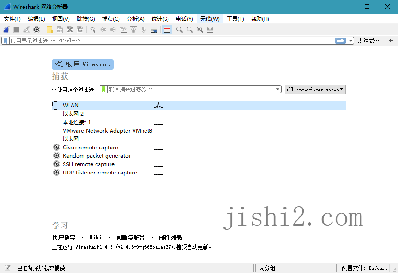Open settings for SSH remote capture
Viewport: 398px width, 273px height.
56,164
